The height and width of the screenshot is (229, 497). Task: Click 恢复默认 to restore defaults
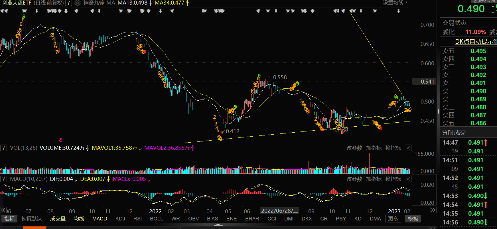(32, 219)
